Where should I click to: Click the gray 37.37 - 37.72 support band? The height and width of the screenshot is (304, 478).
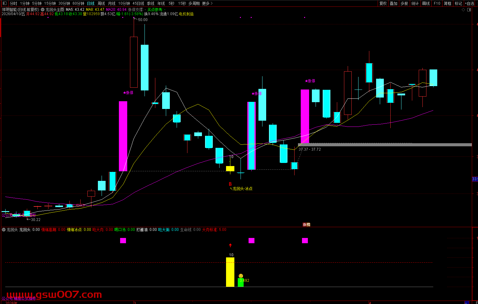point(384,144)
